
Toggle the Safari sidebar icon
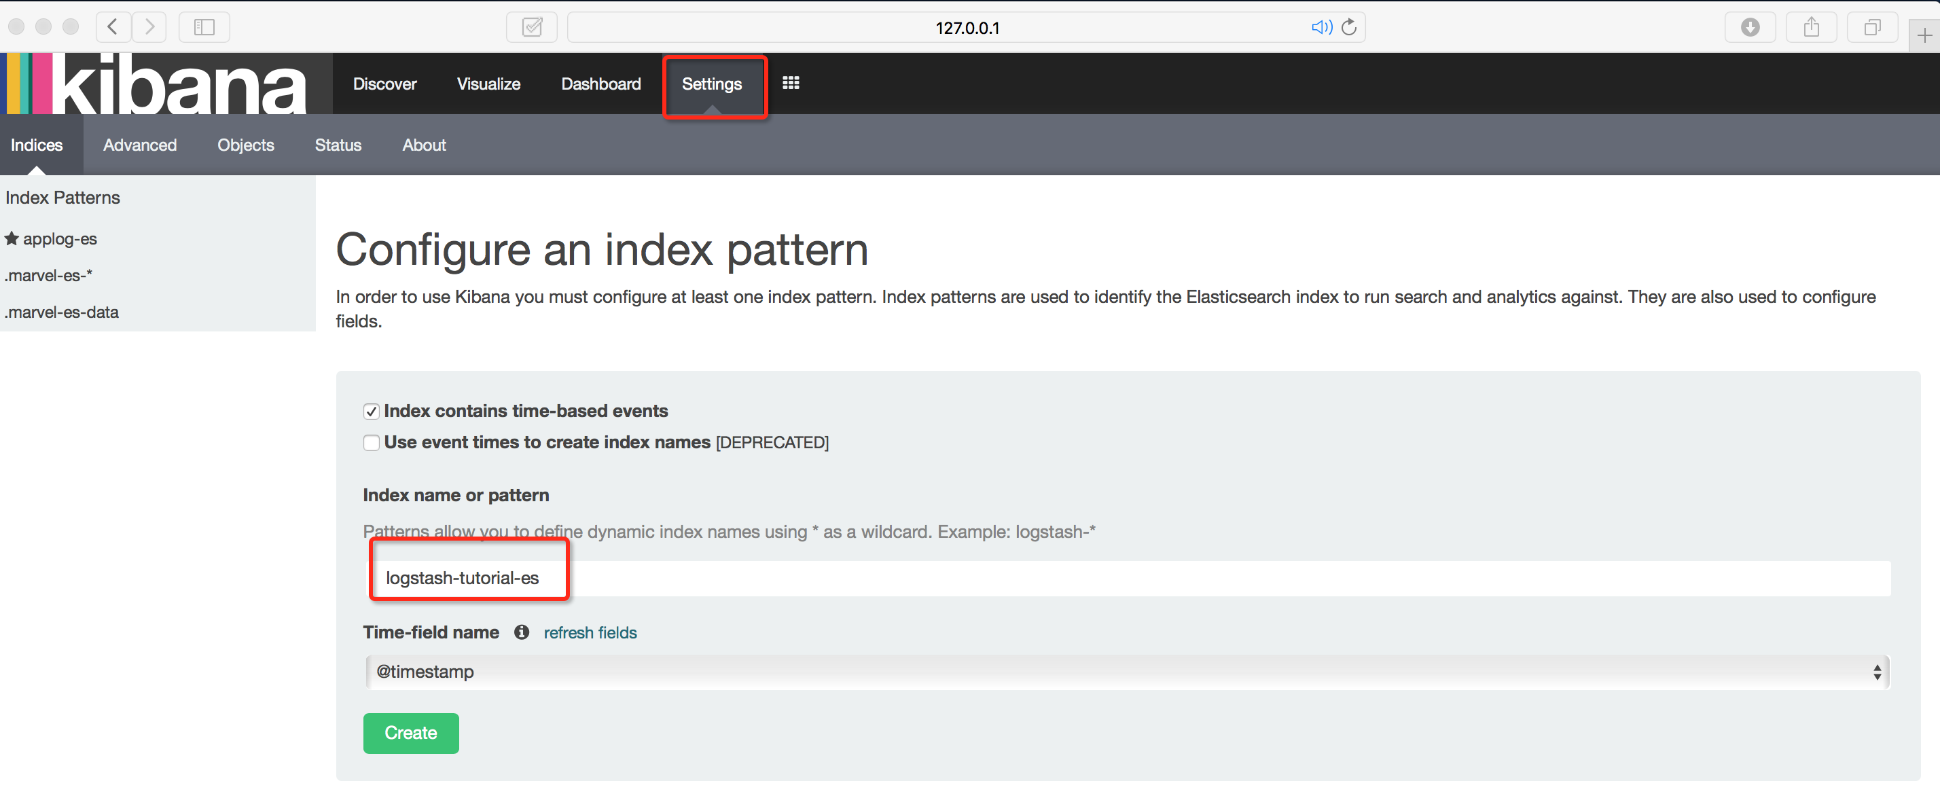(x=204, y=27)
